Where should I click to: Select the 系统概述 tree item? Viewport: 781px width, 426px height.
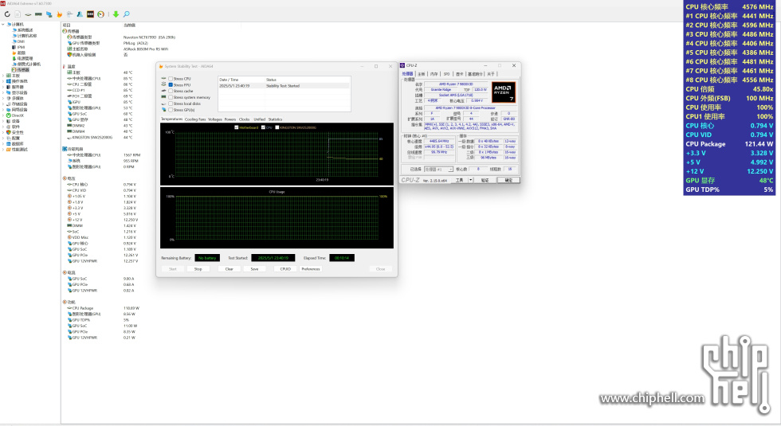pyautogui.click(x=22, y=30)
